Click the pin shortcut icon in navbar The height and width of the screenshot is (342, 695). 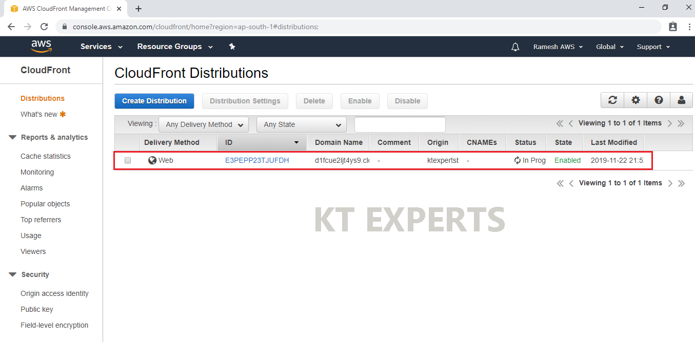point(232,47)
